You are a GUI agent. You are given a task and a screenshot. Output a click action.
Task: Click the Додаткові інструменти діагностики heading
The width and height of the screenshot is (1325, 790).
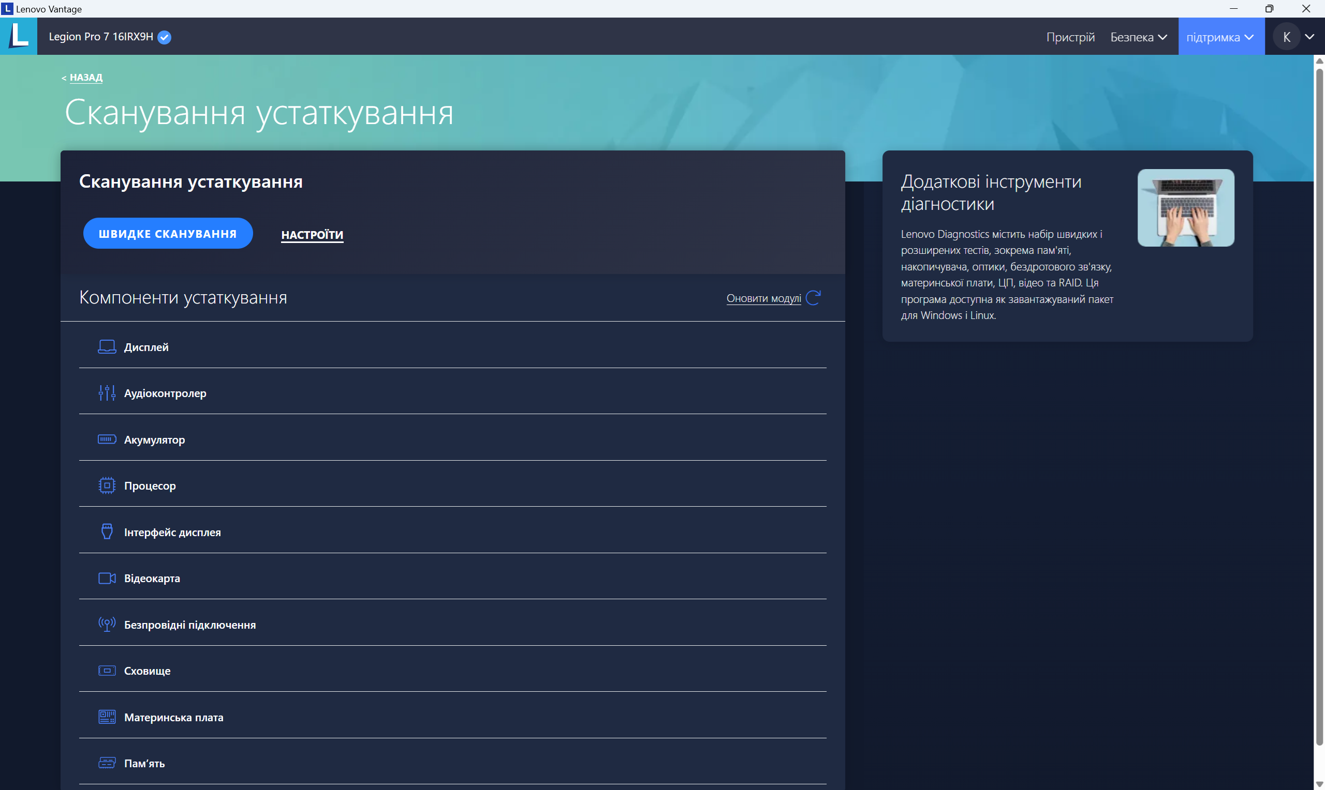click(x=991, y=192)
